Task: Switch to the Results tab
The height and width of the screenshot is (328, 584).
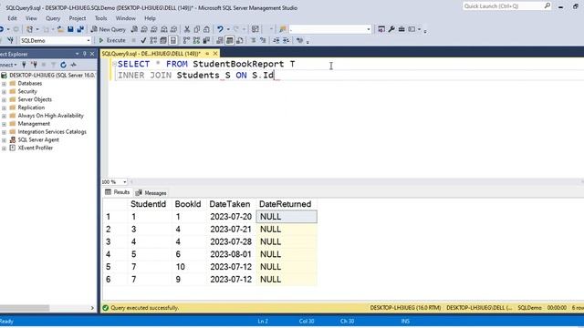Action: (118, 192)
